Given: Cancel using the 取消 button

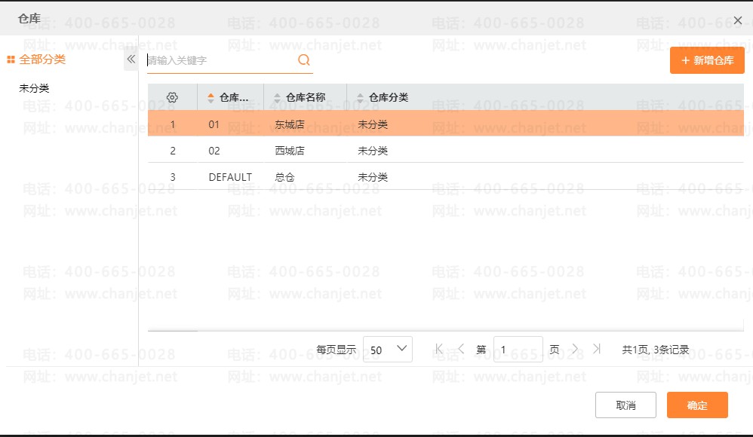Looking at the screenshot, I should (625, 405).
